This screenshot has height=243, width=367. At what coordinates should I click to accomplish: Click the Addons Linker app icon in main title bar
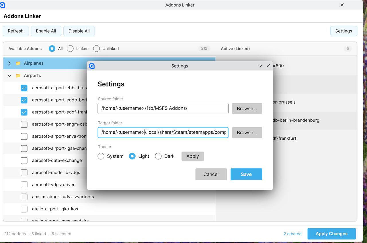(2, 5)
